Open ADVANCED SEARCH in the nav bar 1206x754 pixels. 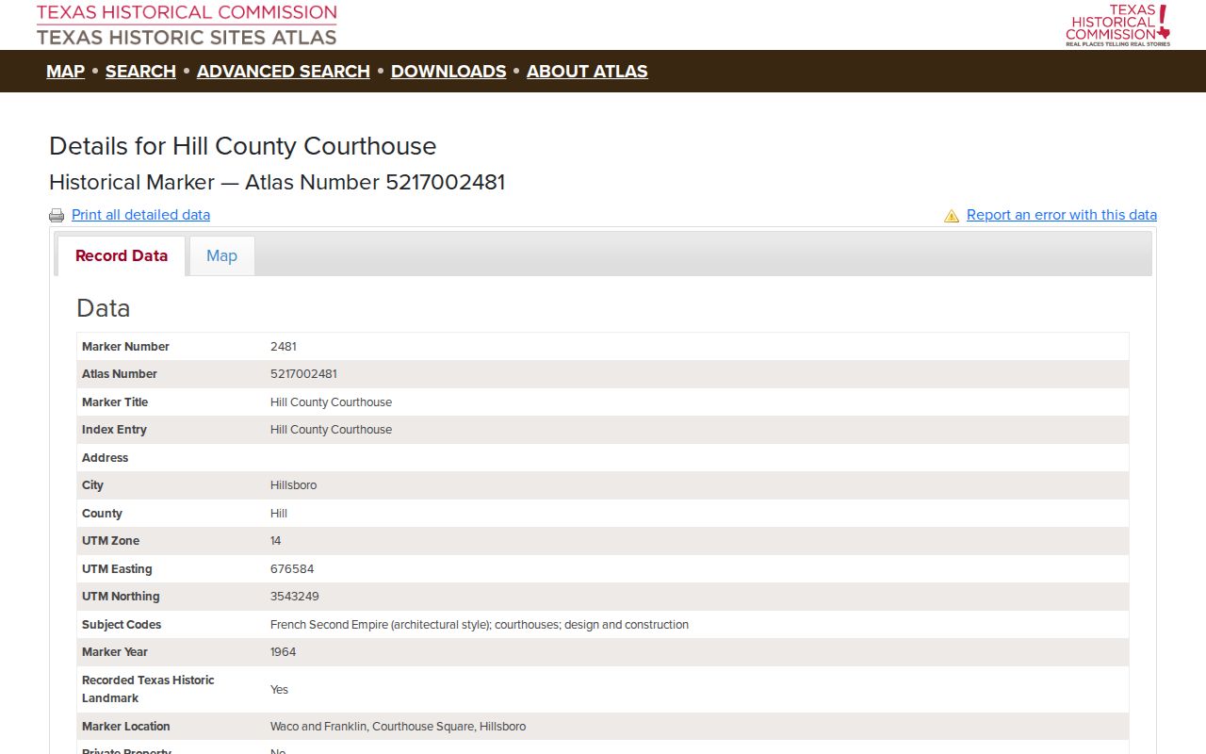click(284, 72)
